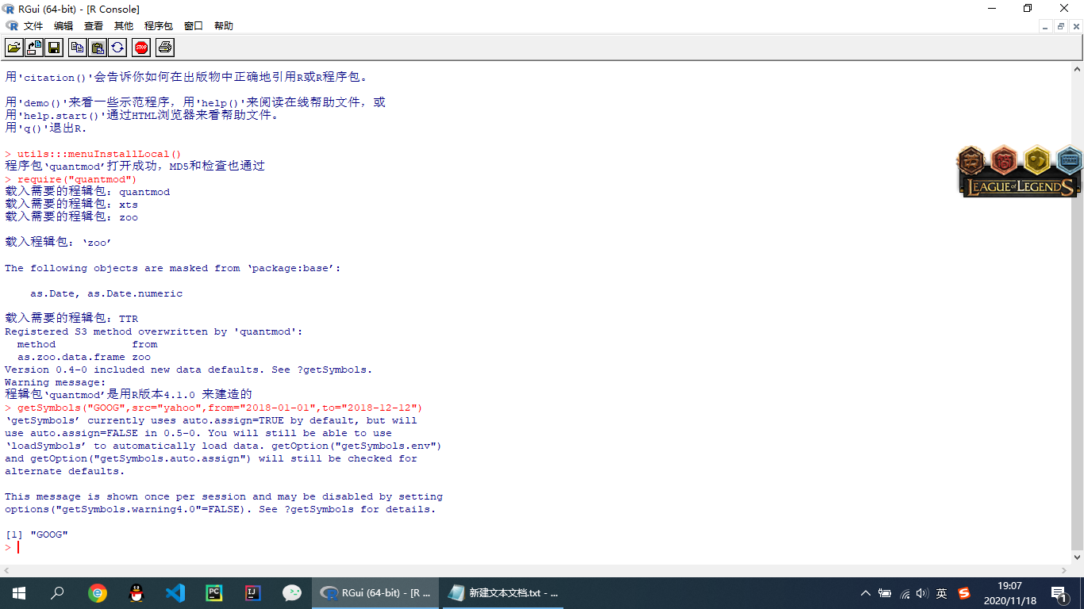The width and height of the screenshot is (1084, 609).
Task: Click the Open script folder icon
Action: pos(14,48)
